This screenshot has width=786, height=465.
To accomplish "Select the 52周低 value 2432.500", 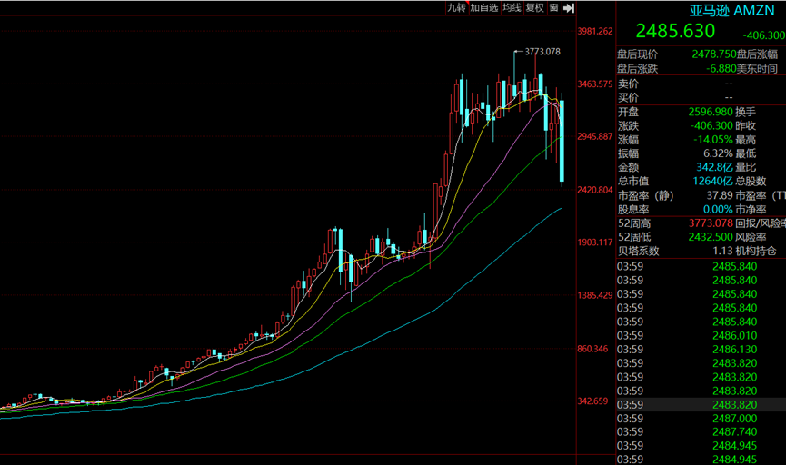I will tap(711, 237).
